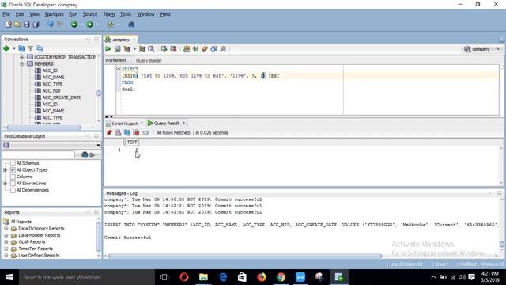
Task: Click the To Upper/Lower case icon
Action: pos(195,49)
